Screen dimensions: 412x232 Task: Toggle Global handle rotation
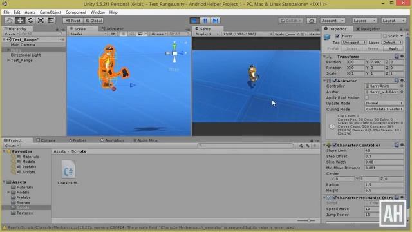(93, 21)
